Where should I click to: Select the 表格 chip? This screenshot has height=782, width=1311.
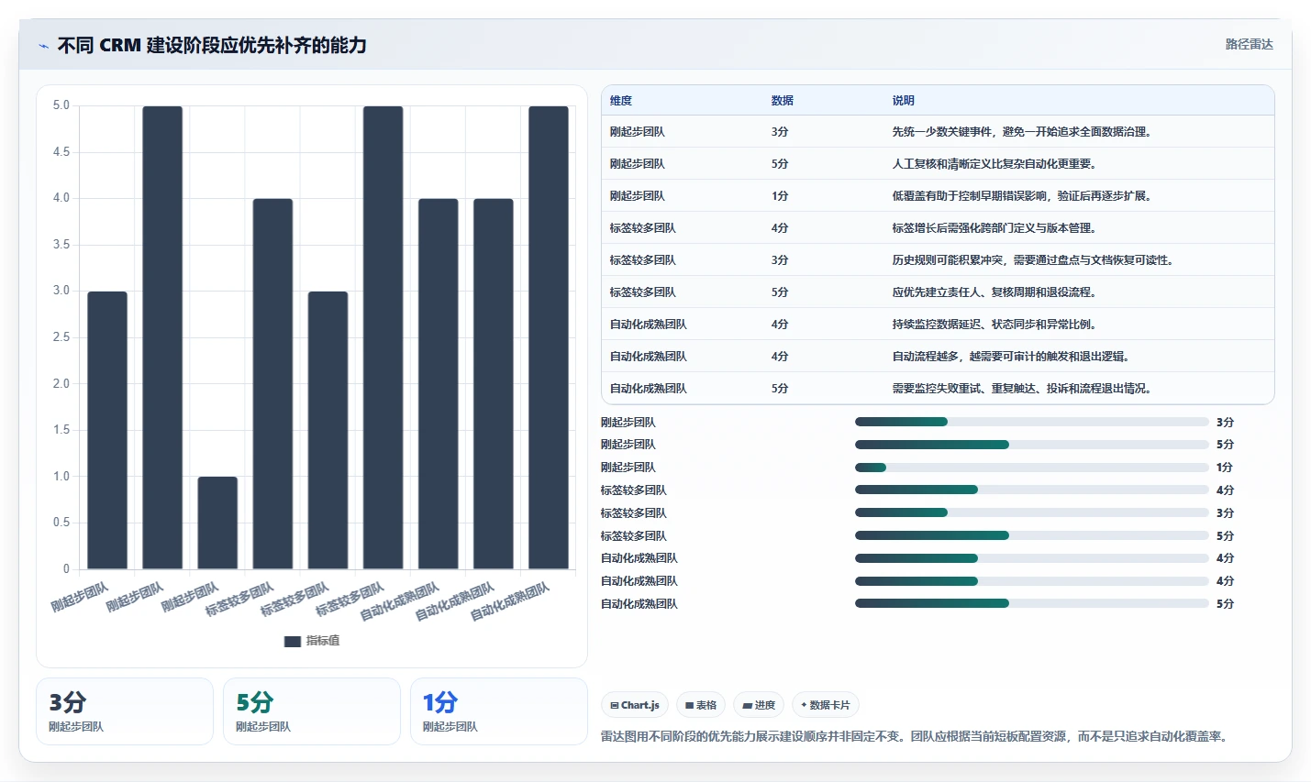701,705
